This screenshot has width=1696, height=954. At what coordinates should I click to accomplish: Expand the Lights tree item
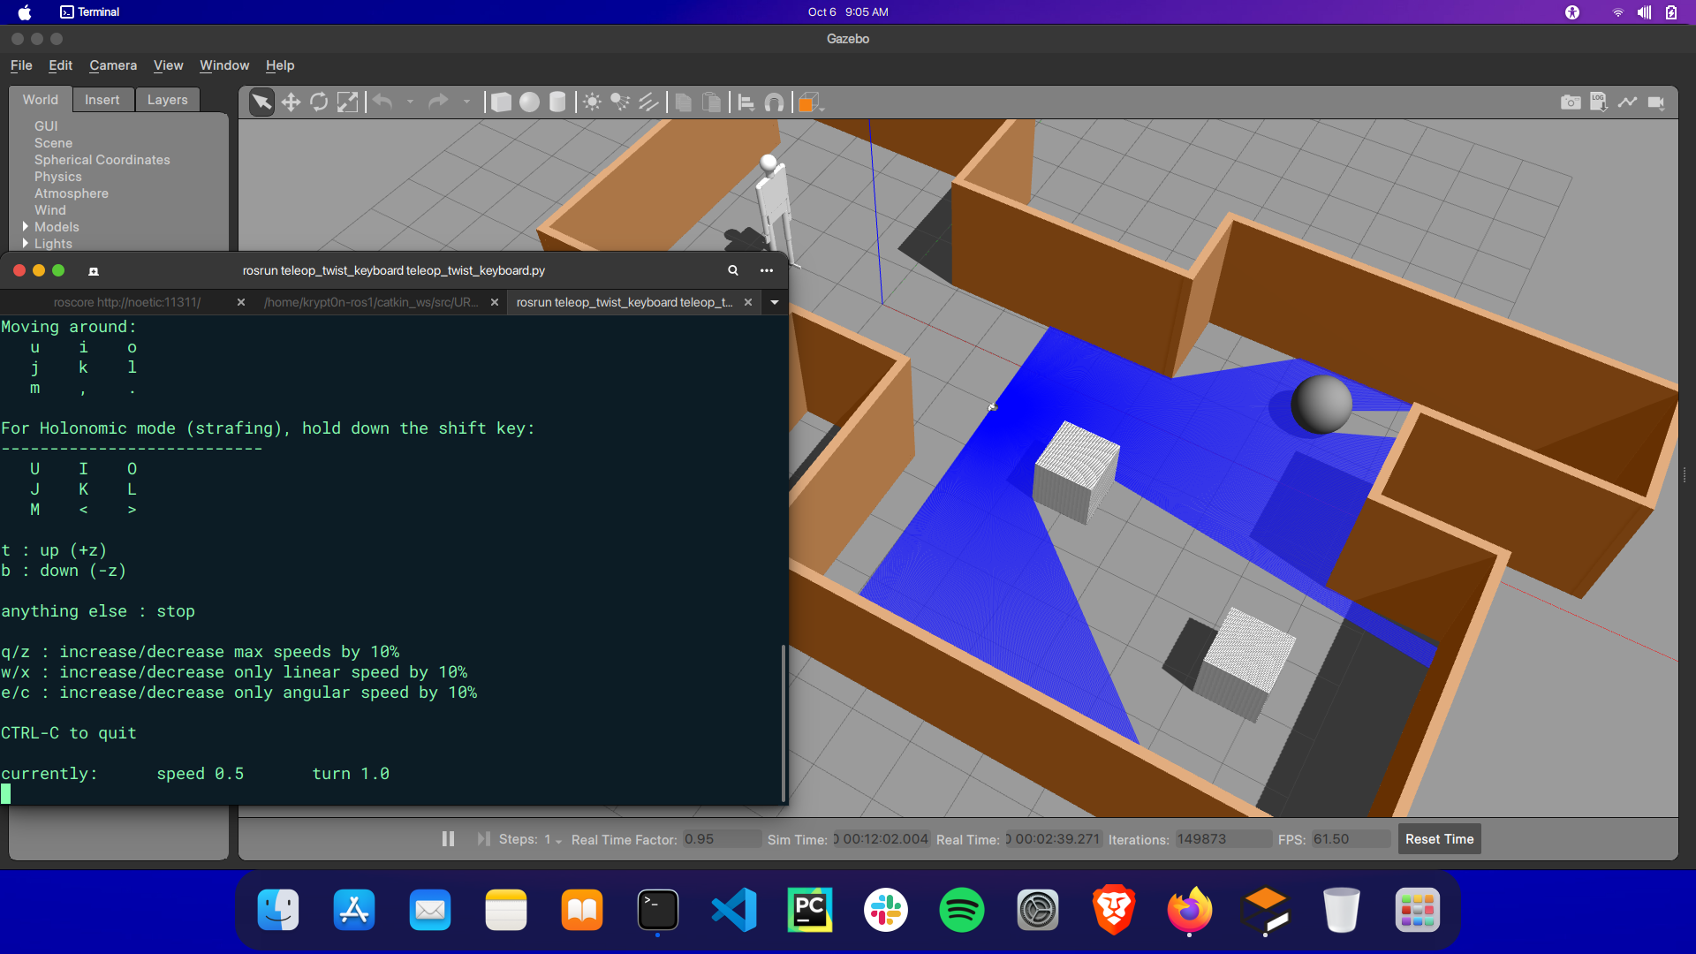[x=26, y=244]
